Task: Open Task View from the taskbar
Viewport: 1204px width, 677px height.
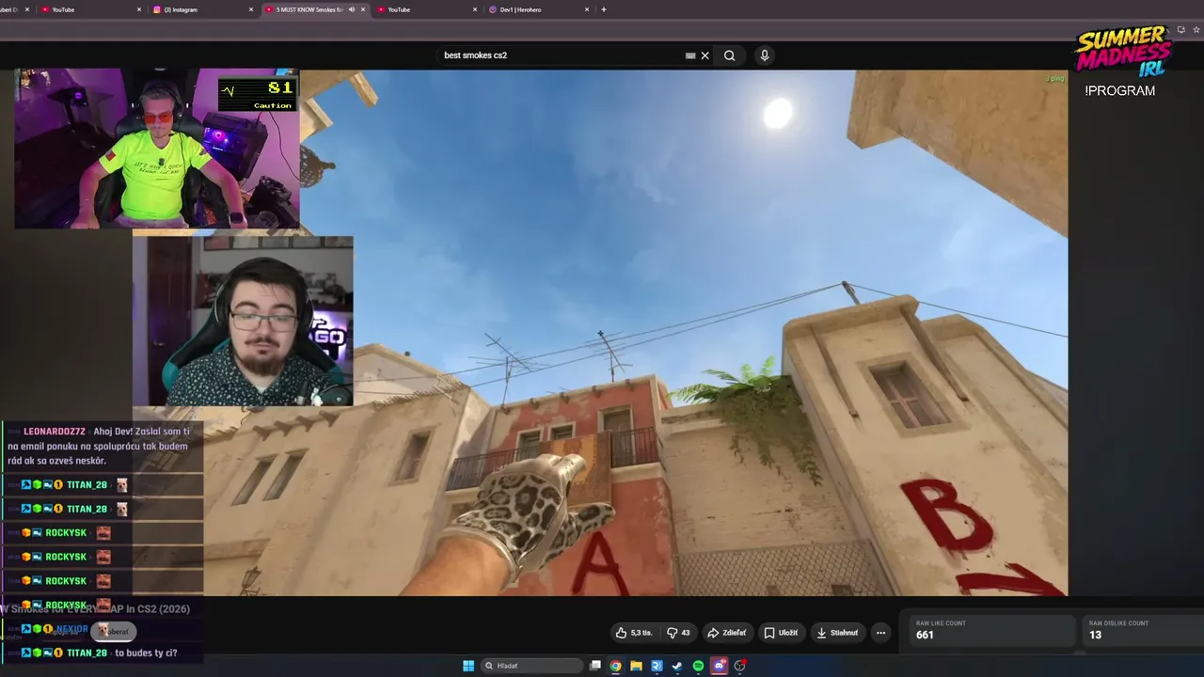Action: (595, 666)
